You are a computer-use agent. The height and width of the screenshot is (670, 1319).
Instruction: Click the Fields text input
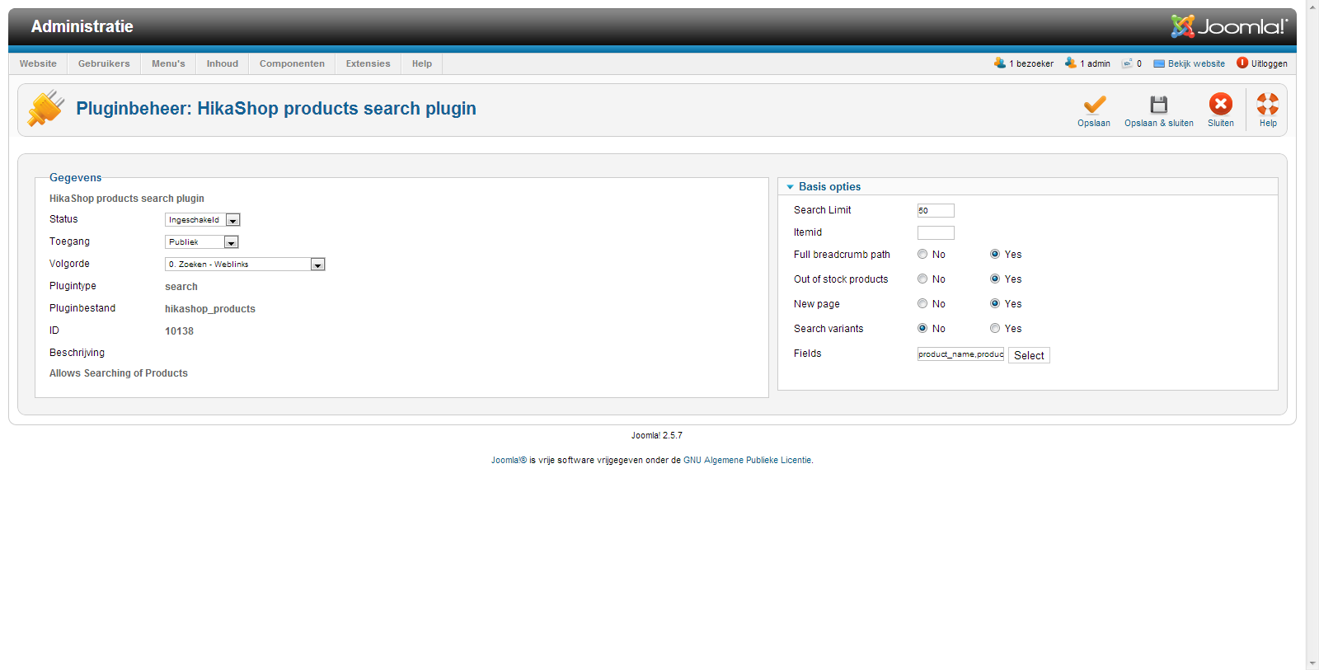point(960,354)
